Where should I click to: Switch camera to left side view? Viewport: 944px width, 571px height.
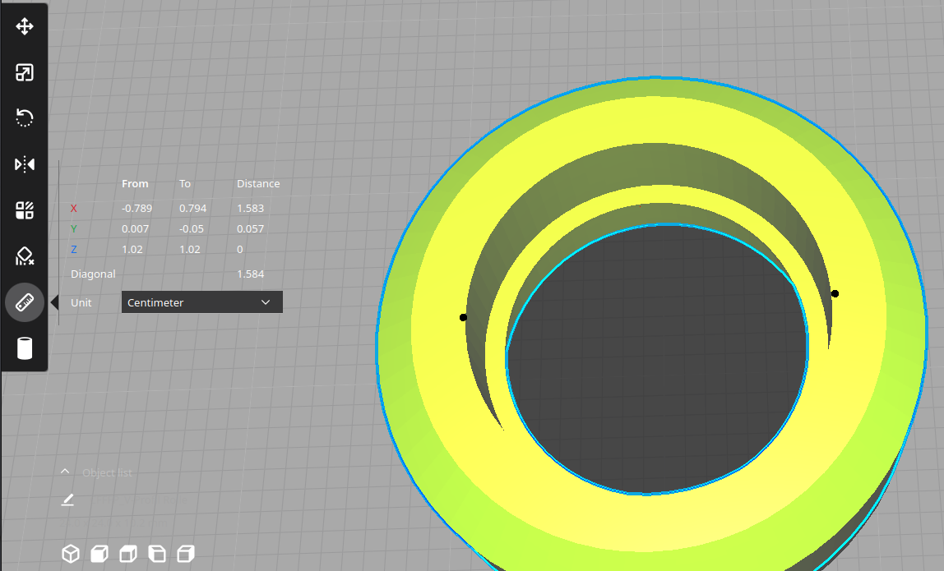tap(156, 554)
